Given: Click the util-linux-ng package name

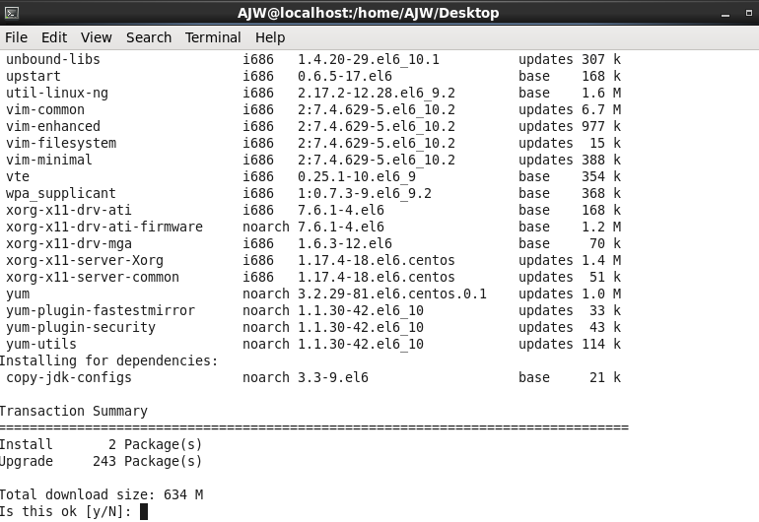Looking at the screenshot, I should coord(57,93).
